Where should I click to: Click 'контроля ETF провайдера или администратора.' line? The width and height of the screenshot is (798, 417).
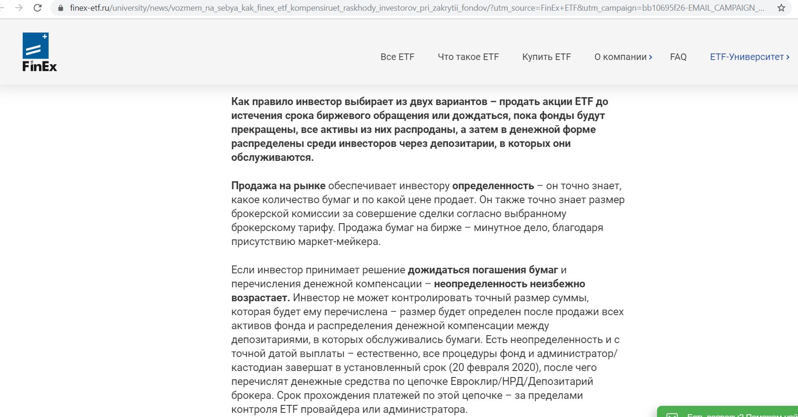point(349,410)
